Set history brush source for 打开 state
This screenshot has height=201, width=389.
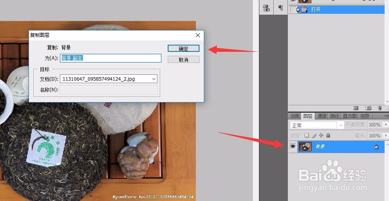pyautogui.click(x=293, y=9)
